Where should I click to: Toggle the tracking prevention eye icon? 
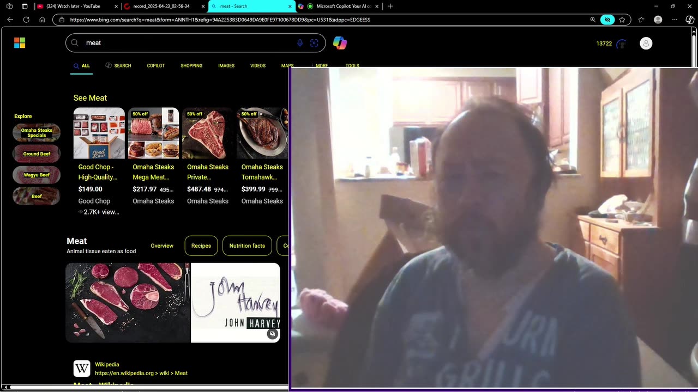(x=607, y=20)
